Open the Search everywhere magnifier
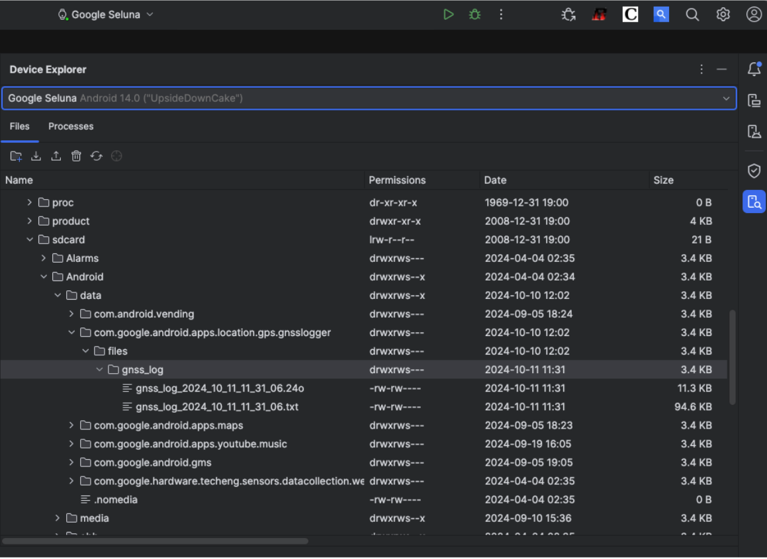 (x=692, y=14)
